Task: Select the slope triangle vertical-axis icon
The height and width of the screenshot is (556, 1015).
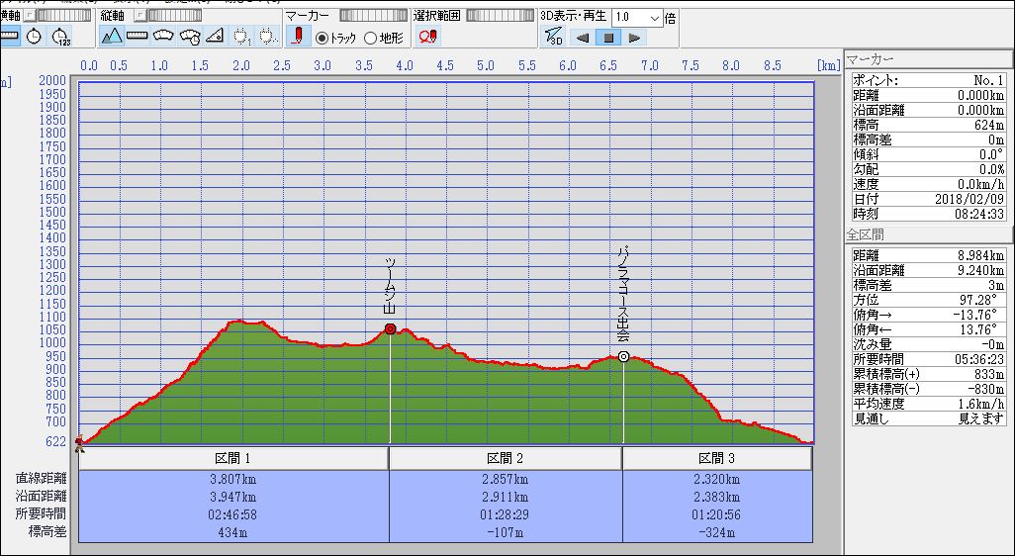Action: (215, 37)
